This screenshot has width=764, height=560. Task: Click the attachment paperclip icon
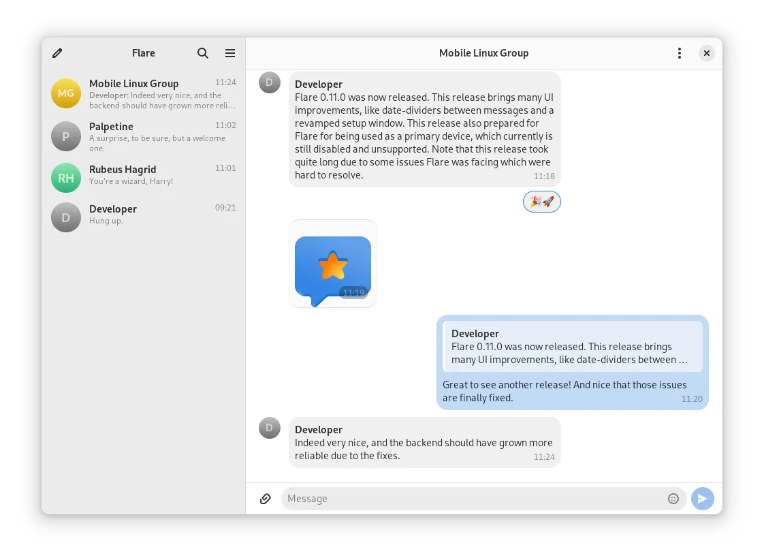pyautogui.click(x=266, y=499)
